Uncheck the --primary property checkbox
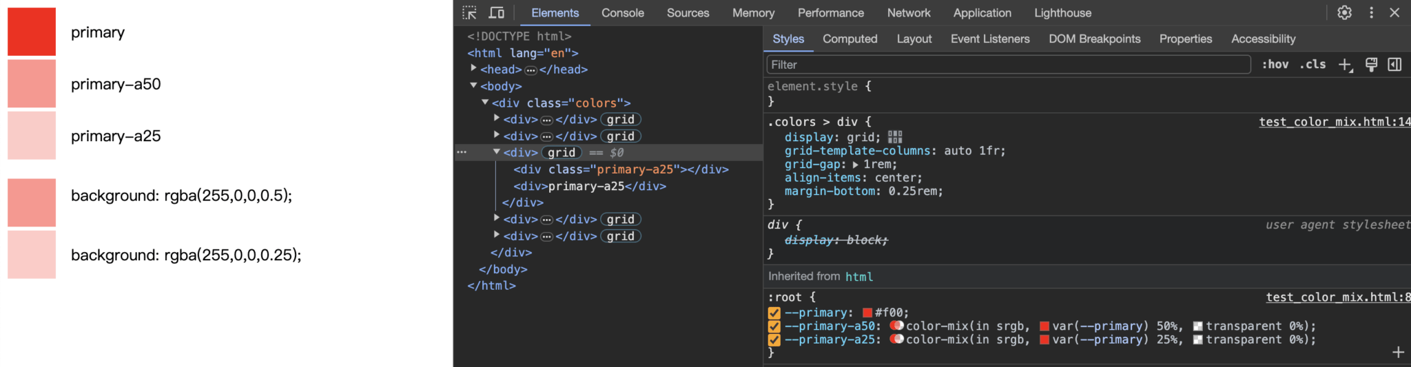The width and height of the screenshot is (1411, 367). (x=774, y=313)
